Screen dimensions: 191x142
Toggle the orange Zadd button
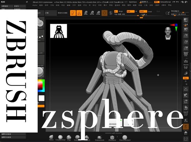pos(143,11)
